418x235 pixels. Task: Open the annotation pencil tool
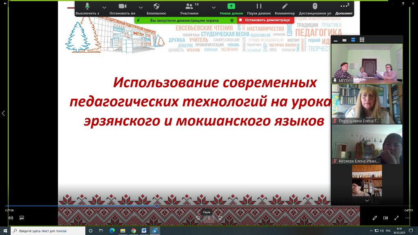[x=285, y=7]
